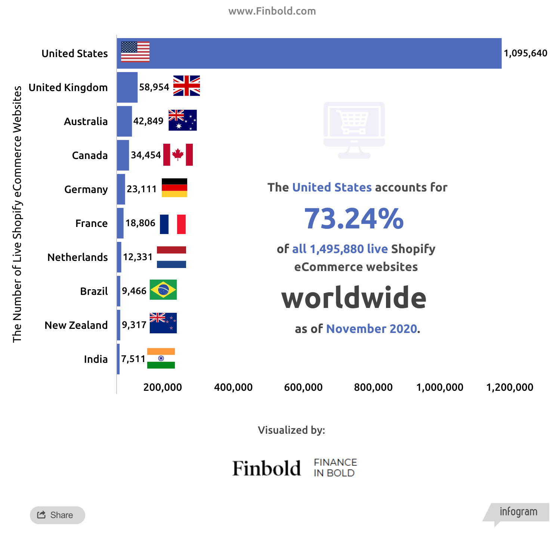Click the Canada axis label
The image size is (559, 536).
click(90, 155)
